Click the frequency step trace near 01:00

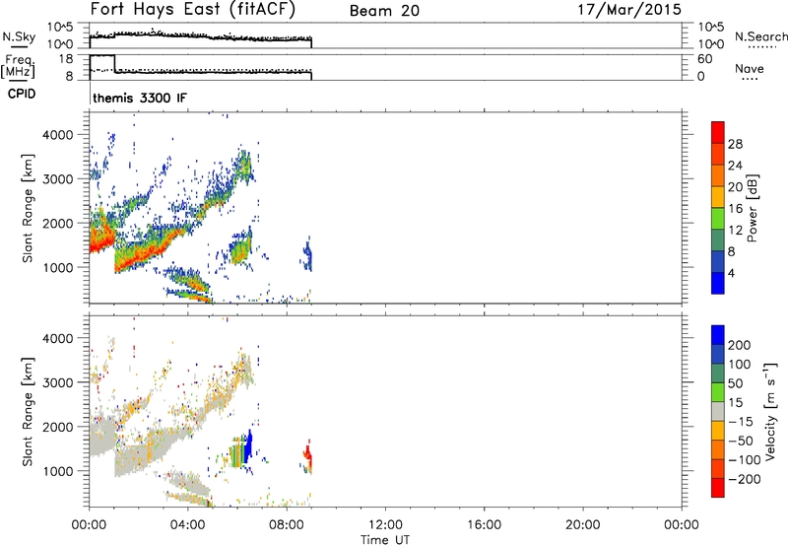114,64
